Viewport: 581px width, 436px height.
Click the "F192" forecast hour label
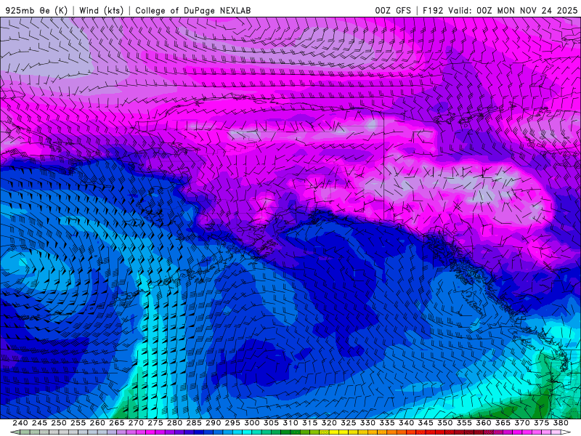pos(433,10)
